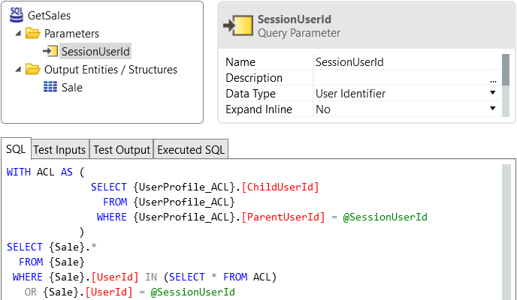Collapse the Parameters tree node
Viewport: 517px width, 300px height.
coord(19,33)
